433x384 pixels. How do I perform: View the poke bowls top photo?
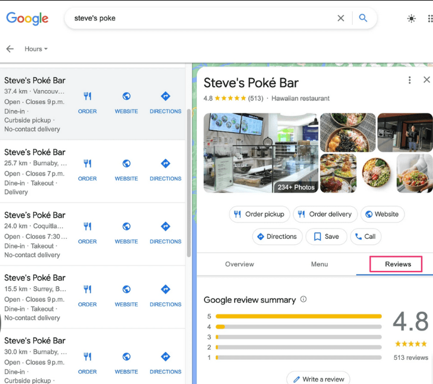[x=348, y=132]
